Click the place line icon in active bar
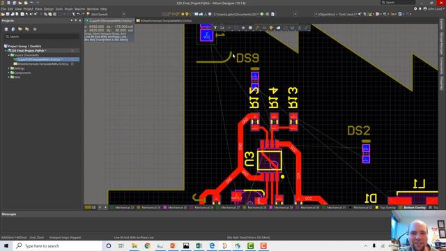Screen dimensions: 446x251 pos(306,28)
